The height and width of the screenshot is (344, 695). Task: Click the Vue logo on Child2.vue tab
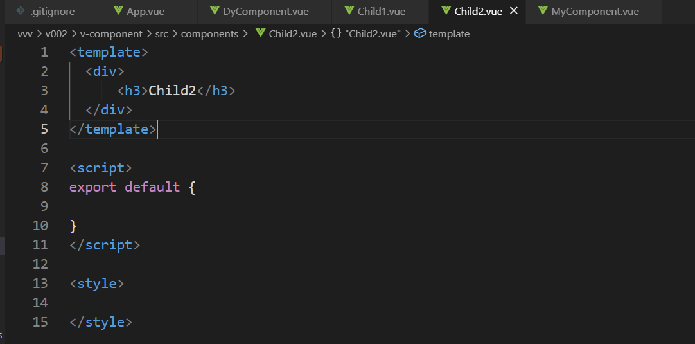[446, 11]
